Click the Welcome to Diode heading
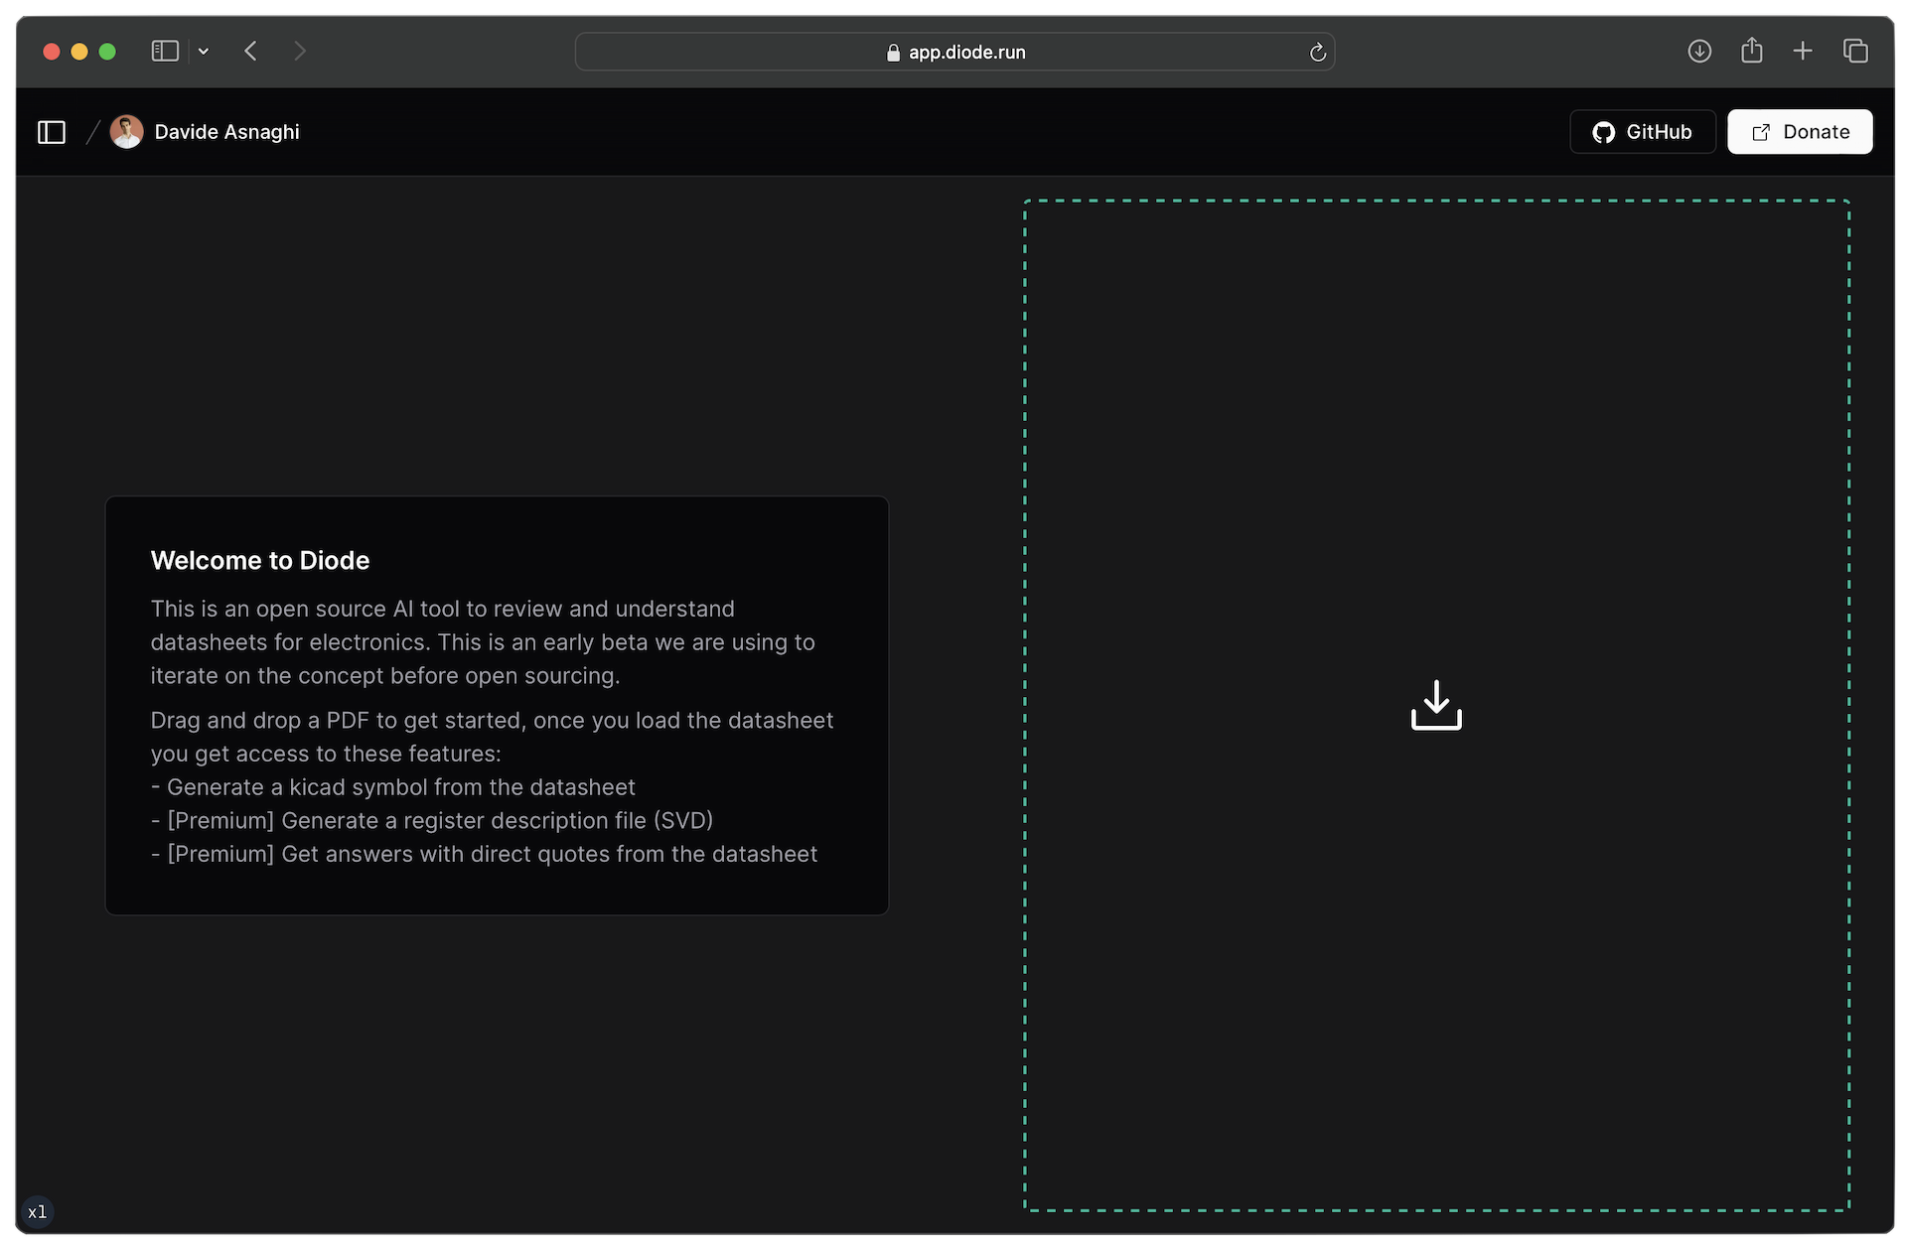Screen dimensions: 1907x1249 click(x=260, y=561)
